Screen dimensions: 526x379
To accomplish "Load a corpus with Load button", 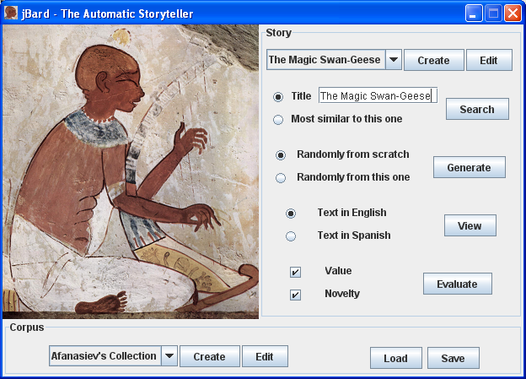I will [396, 358].
